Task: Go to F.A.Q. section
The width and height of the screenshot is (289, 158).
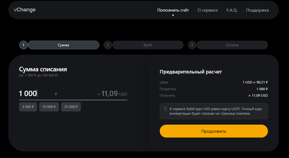Action: click(232, 10)
